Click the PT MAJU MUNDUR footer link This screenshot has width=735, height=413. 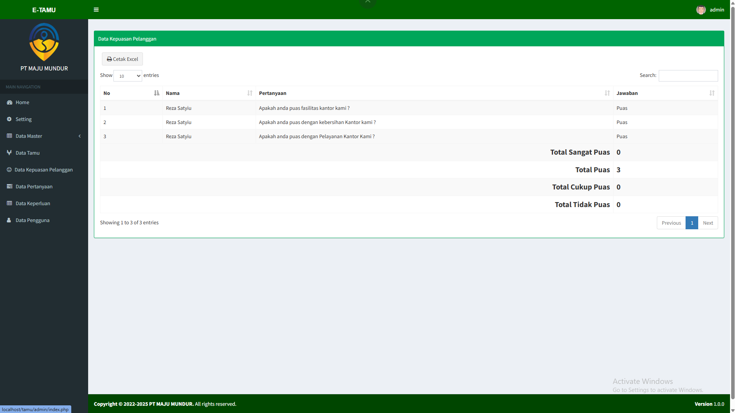point(171,404)
